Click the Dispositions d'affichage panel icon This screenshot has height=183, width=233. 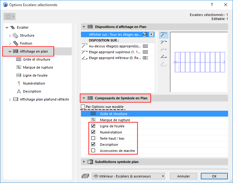tap(90, 27)
